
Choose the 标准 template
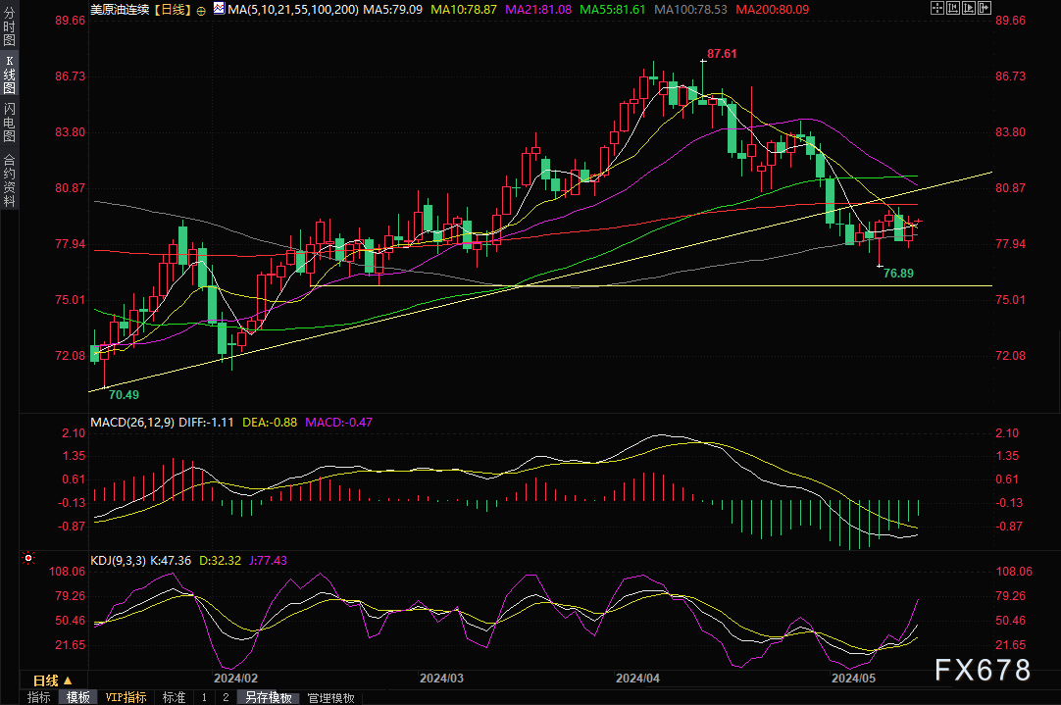(173, 697)
